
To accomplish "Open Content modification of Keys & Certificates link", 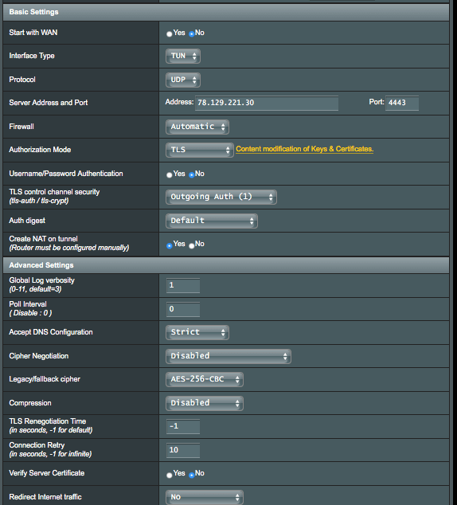I will [304, 149].
